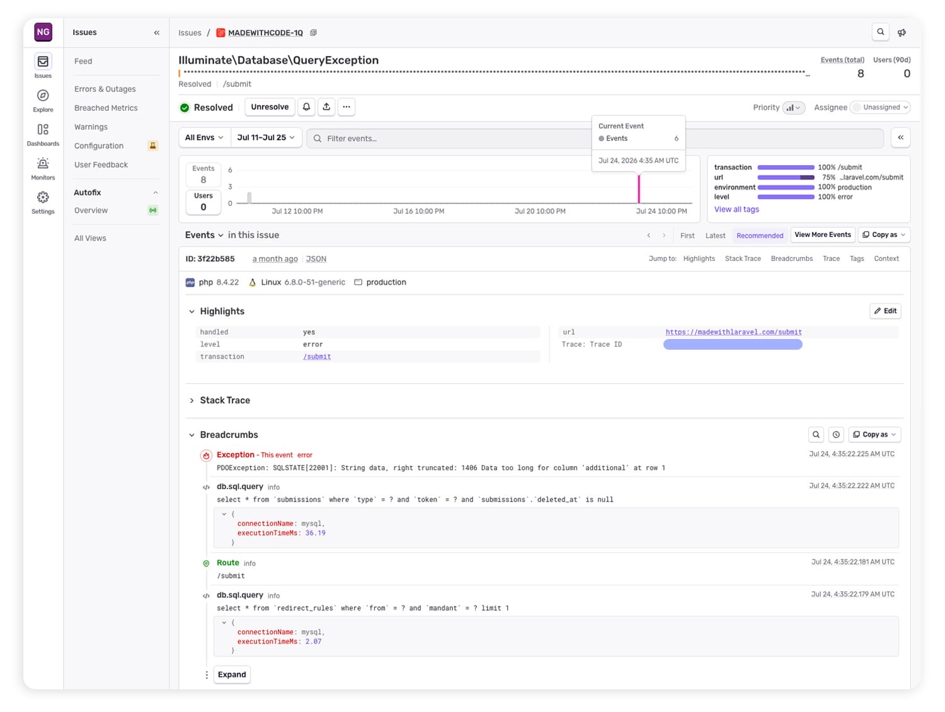The height and width of the screenshot is (712, 945).
Task: Open the Breadcrumbs Copy as dropdown
Action: [874, 435]
